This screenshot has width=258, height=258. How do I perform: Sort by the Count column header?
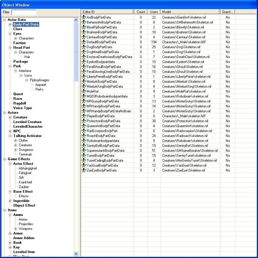(141, 12)
